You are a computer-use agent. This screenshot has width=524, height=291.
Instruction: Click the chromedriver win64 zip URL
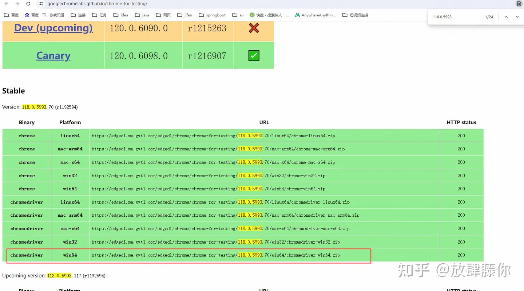216,255
